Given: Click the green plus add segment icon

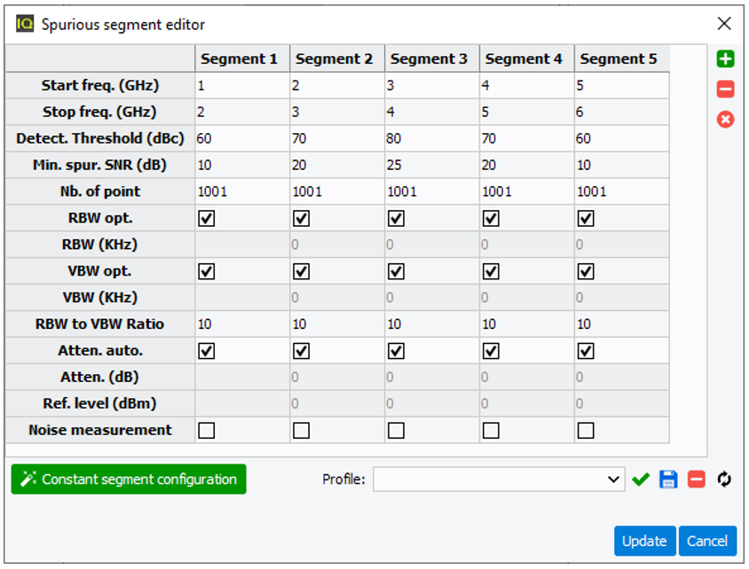Looking at the screenshot, I should click(725, 59).
